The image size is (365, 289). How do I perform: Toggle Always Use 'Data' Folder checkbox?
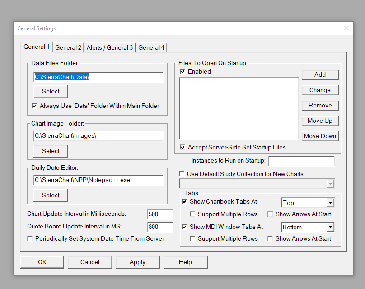(x=34, y=106)
